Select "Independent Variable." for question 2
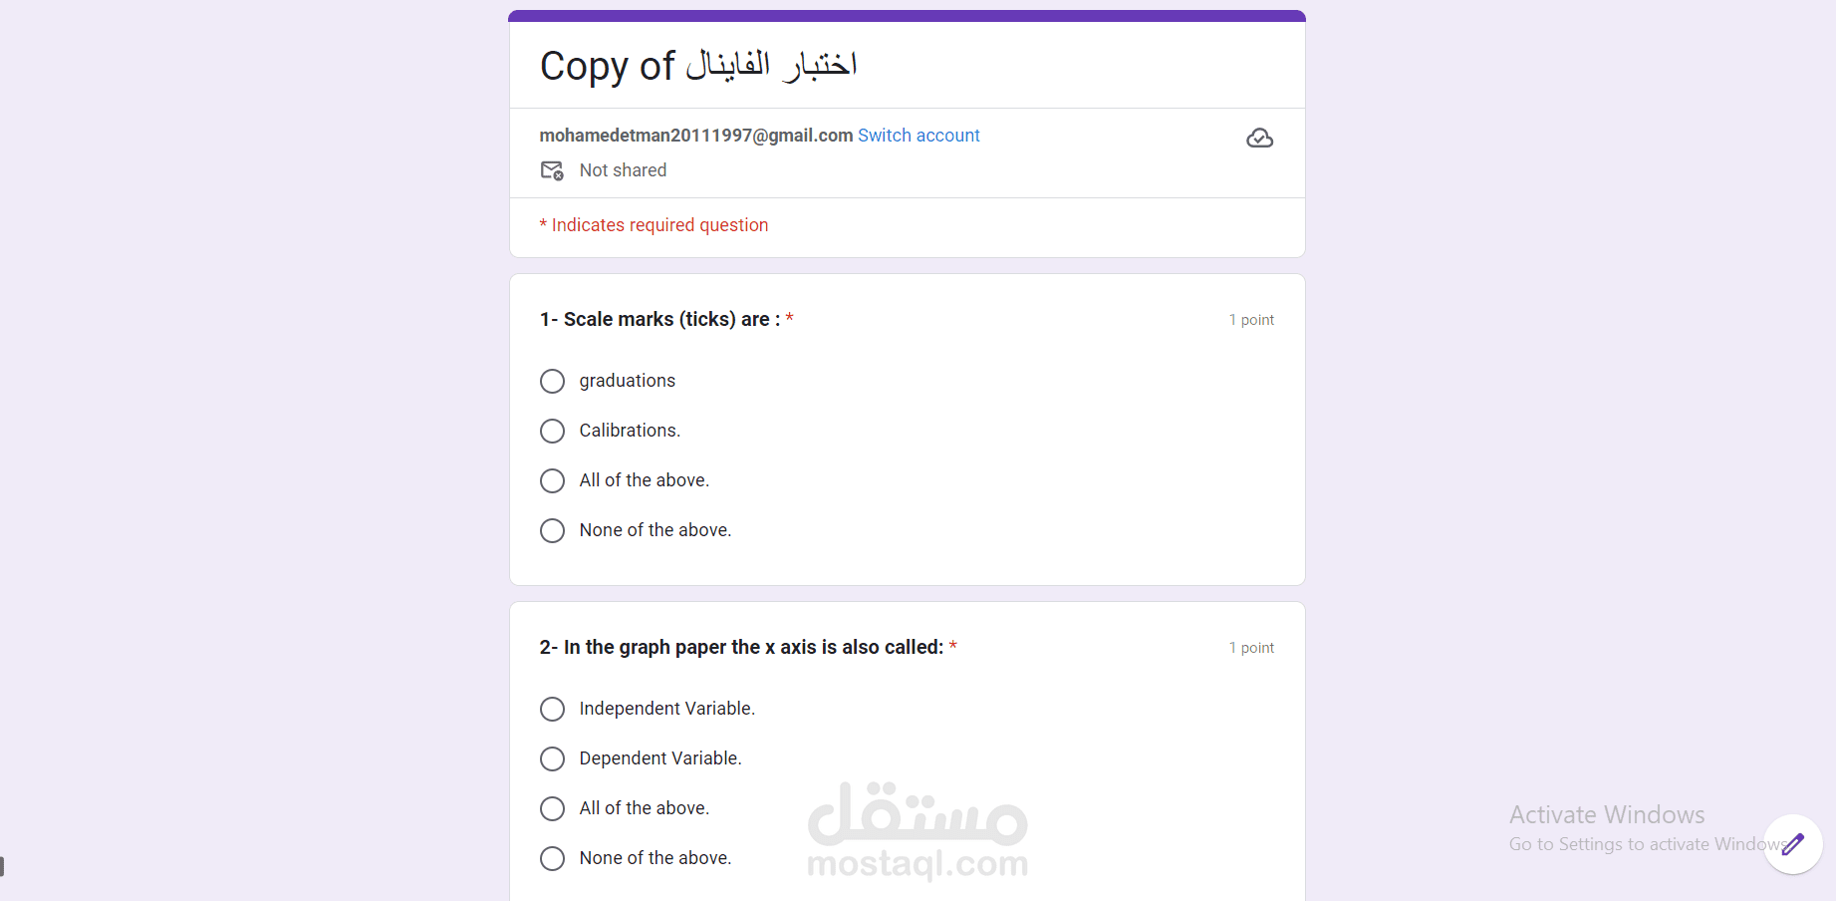 tap(552, 709)
